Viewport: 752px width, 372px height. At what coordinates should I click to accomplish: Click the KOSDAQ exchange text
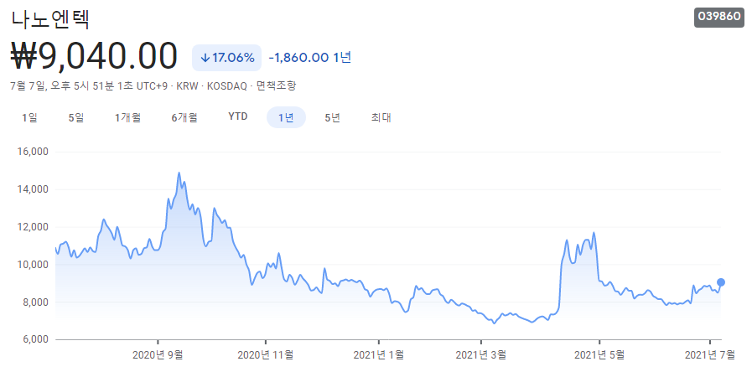click(226, 86)
